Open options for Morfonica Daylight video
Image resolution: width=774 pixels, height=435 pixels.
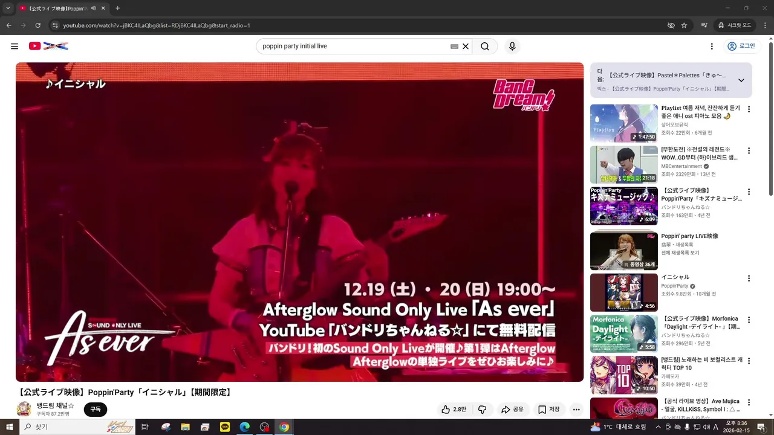pyautogui.click(x=749, y=320)
